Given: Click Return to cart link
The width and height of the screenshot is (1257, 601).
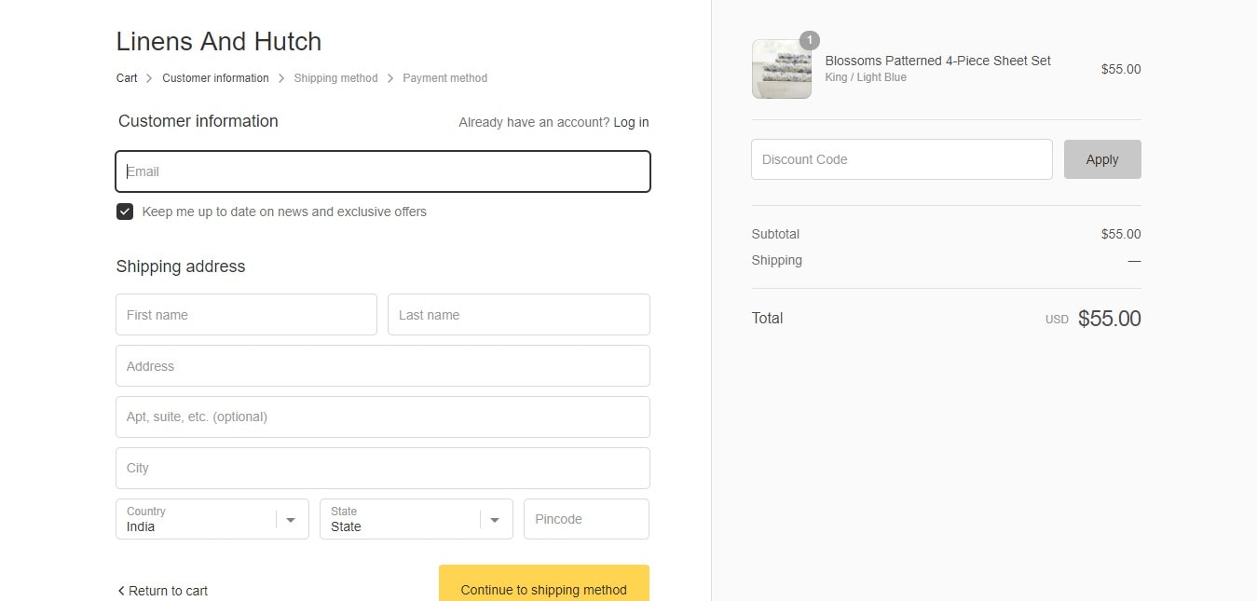Looking at the screenshot, I should (x=162, y=591).
